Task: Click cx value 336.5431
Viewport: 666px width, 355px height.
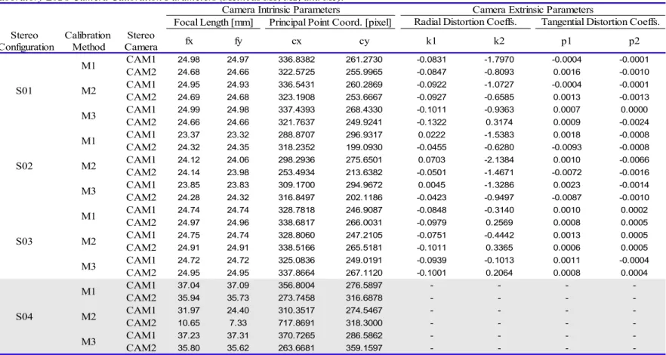Action: 297,85
